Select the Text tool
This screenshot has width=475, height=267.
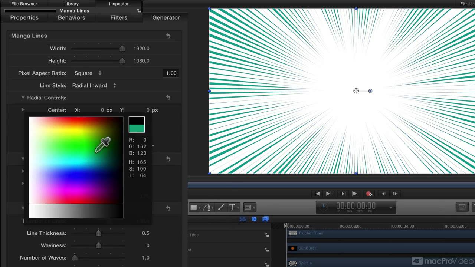[232, 207]
